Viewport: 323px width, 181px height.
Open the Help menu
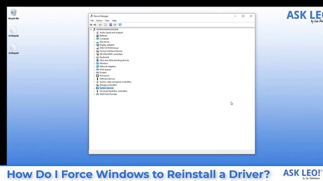click(x=114, y=21)
